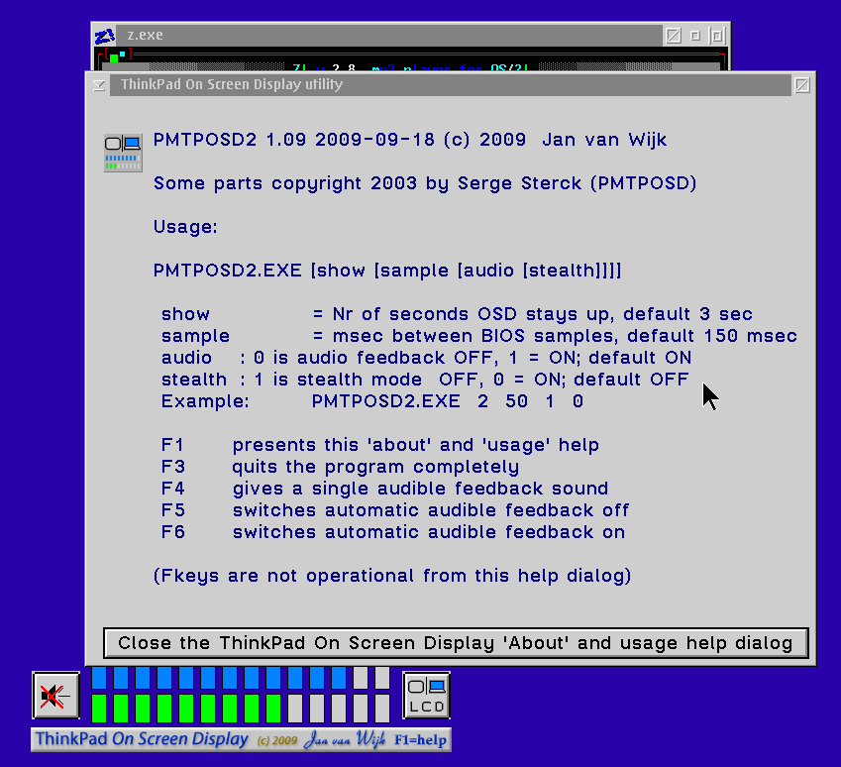The image size is (841, 767).
Task: Close the z.exe window with its slashed box
Action: (x=674, y=36)
